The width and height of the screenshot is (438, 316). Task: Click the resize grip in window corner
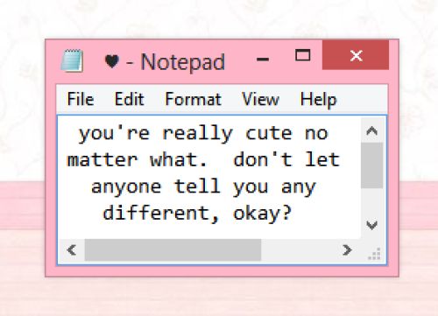374,254
